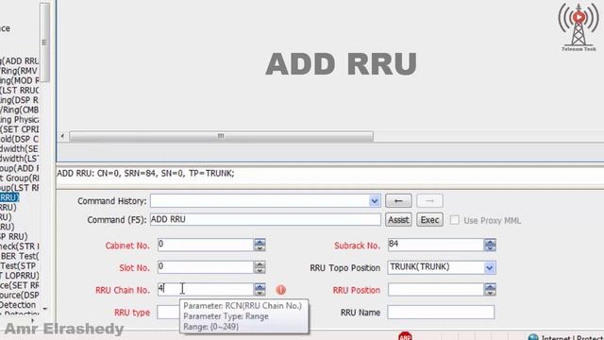Screen dimensions: 604x340
Task: Click the RRU type input field
Action: (x=169, y=313)
